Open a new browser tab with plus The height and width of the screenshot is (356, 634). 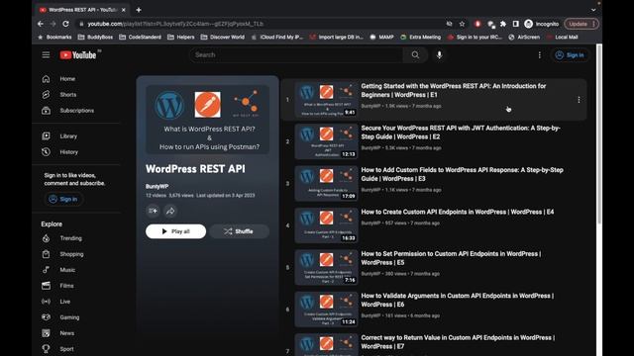coord(139,10)
